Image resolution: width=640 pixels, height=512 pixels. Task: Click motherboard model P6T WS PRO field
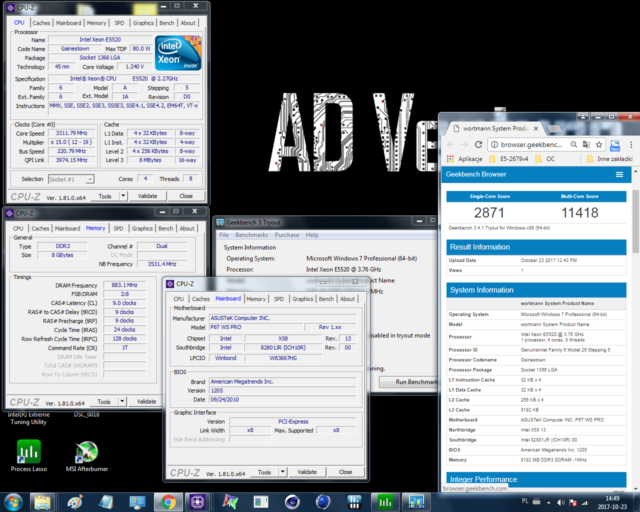[256, 327]
